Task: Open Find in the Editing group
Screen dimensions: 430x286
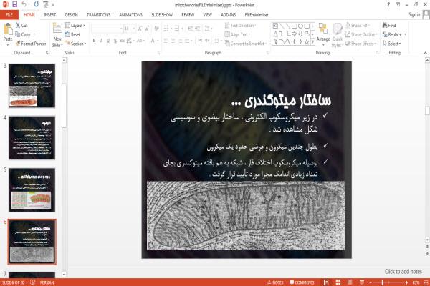Action: pyautogui.click(x=389, y=26)
